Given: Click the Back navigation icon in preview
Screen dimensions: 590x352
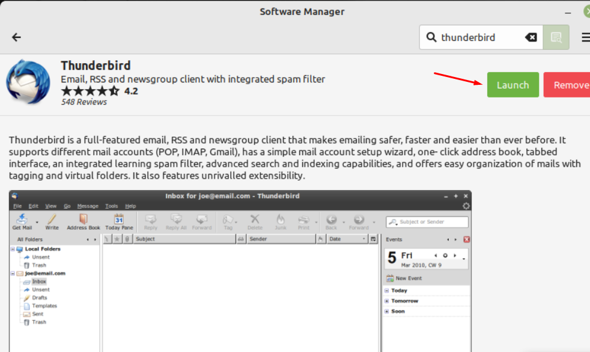Looking at the screenshot, I should [331, 221].
